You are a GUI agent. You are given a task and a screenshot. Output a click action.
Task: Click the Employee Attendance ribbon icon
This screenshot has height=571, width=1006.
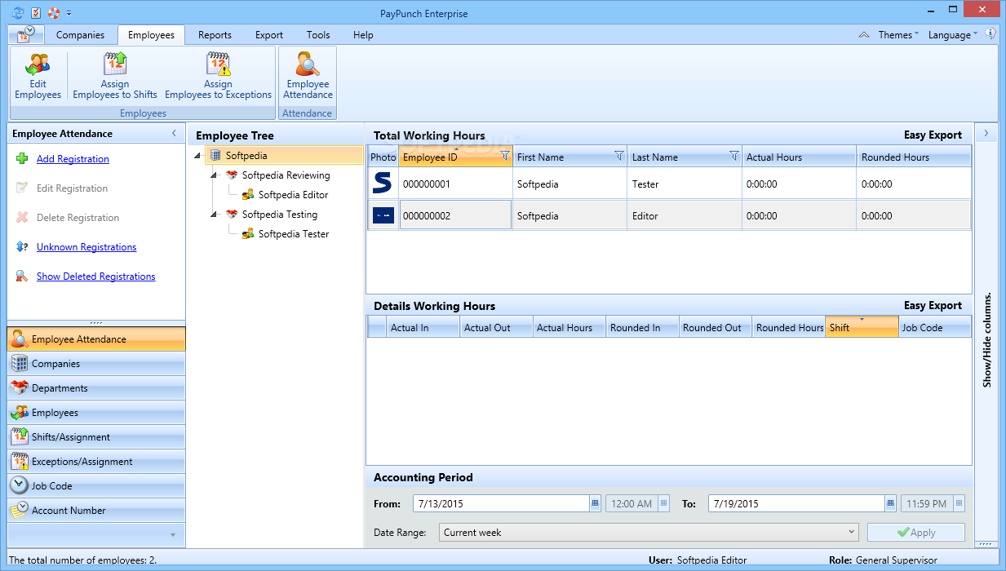coord(308,64)
